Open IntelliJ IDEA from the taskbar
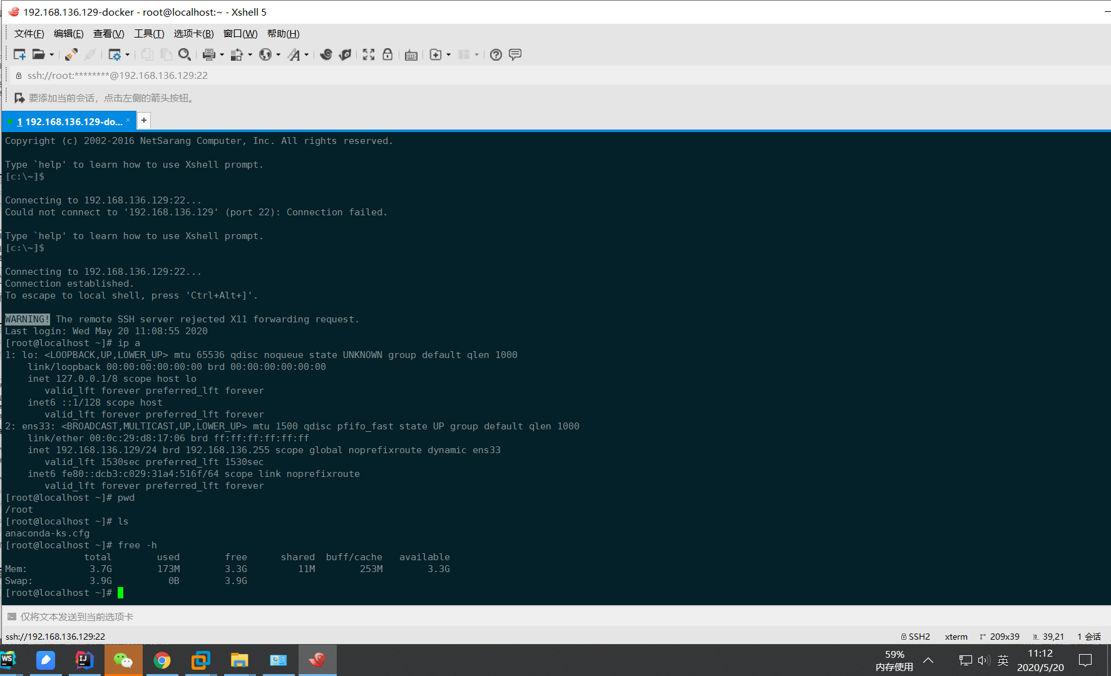1111x676 pixels. click(84, 660)
